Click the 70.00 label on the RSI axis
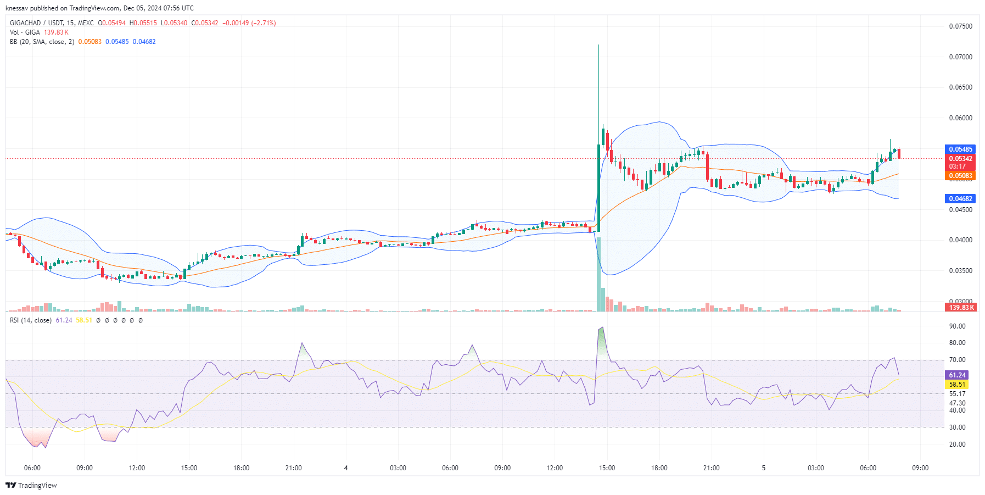This screenshot has width=985, height=495. pyautogui.click(x=957, y=360)
